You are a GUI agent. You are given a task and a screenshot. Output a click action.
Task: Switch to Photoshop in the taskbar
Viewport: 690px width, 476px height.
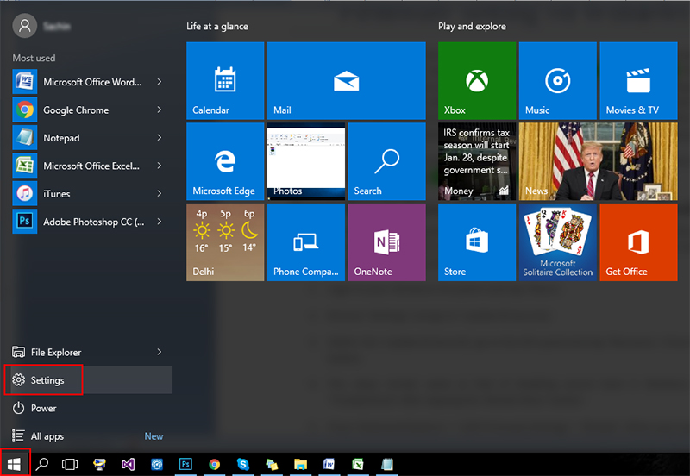point(185,464)
